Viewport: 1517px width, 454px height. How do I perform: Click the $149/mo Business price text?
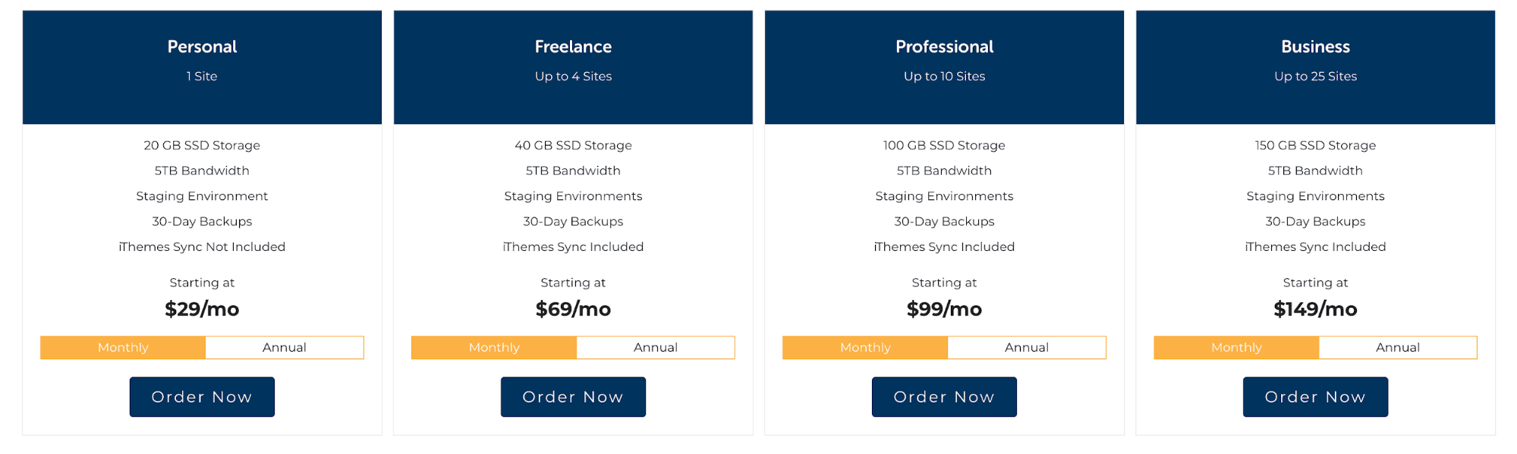pos(1314,308)
